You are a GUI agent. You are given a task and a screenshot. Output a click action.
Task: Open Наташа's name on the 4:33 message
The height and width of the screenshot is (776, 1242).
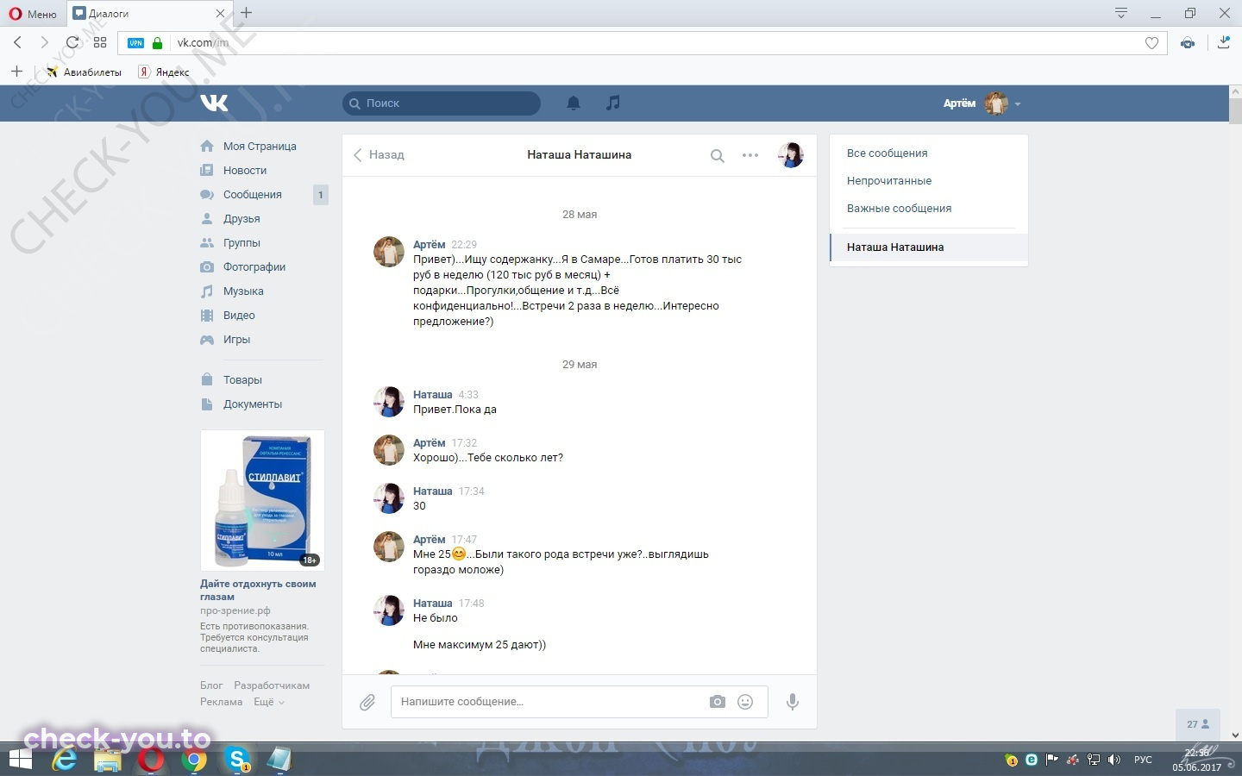point(432,395)
